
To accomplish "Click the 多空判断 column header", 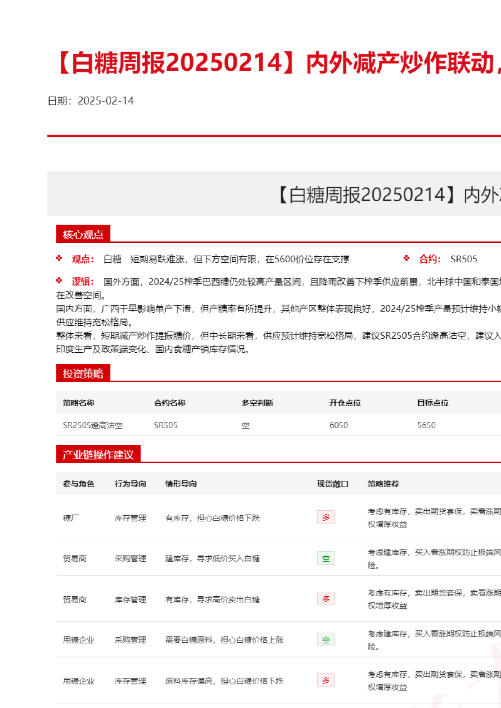I will pos(257,403).
